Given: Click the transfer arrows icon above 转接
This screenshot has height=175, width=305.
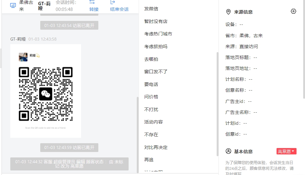Looking at the screenshot, I should [x=92, y=2].
